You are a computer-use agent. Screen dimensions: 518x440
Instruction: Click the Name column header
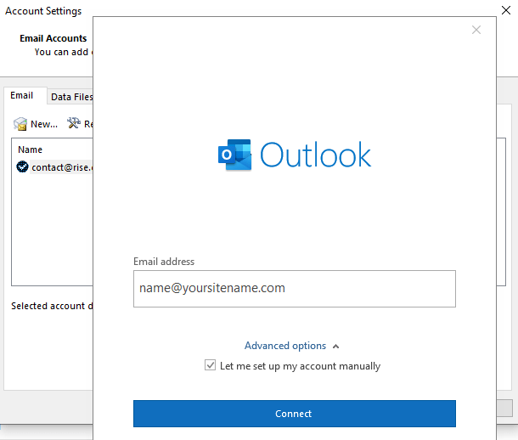point(30,149)
